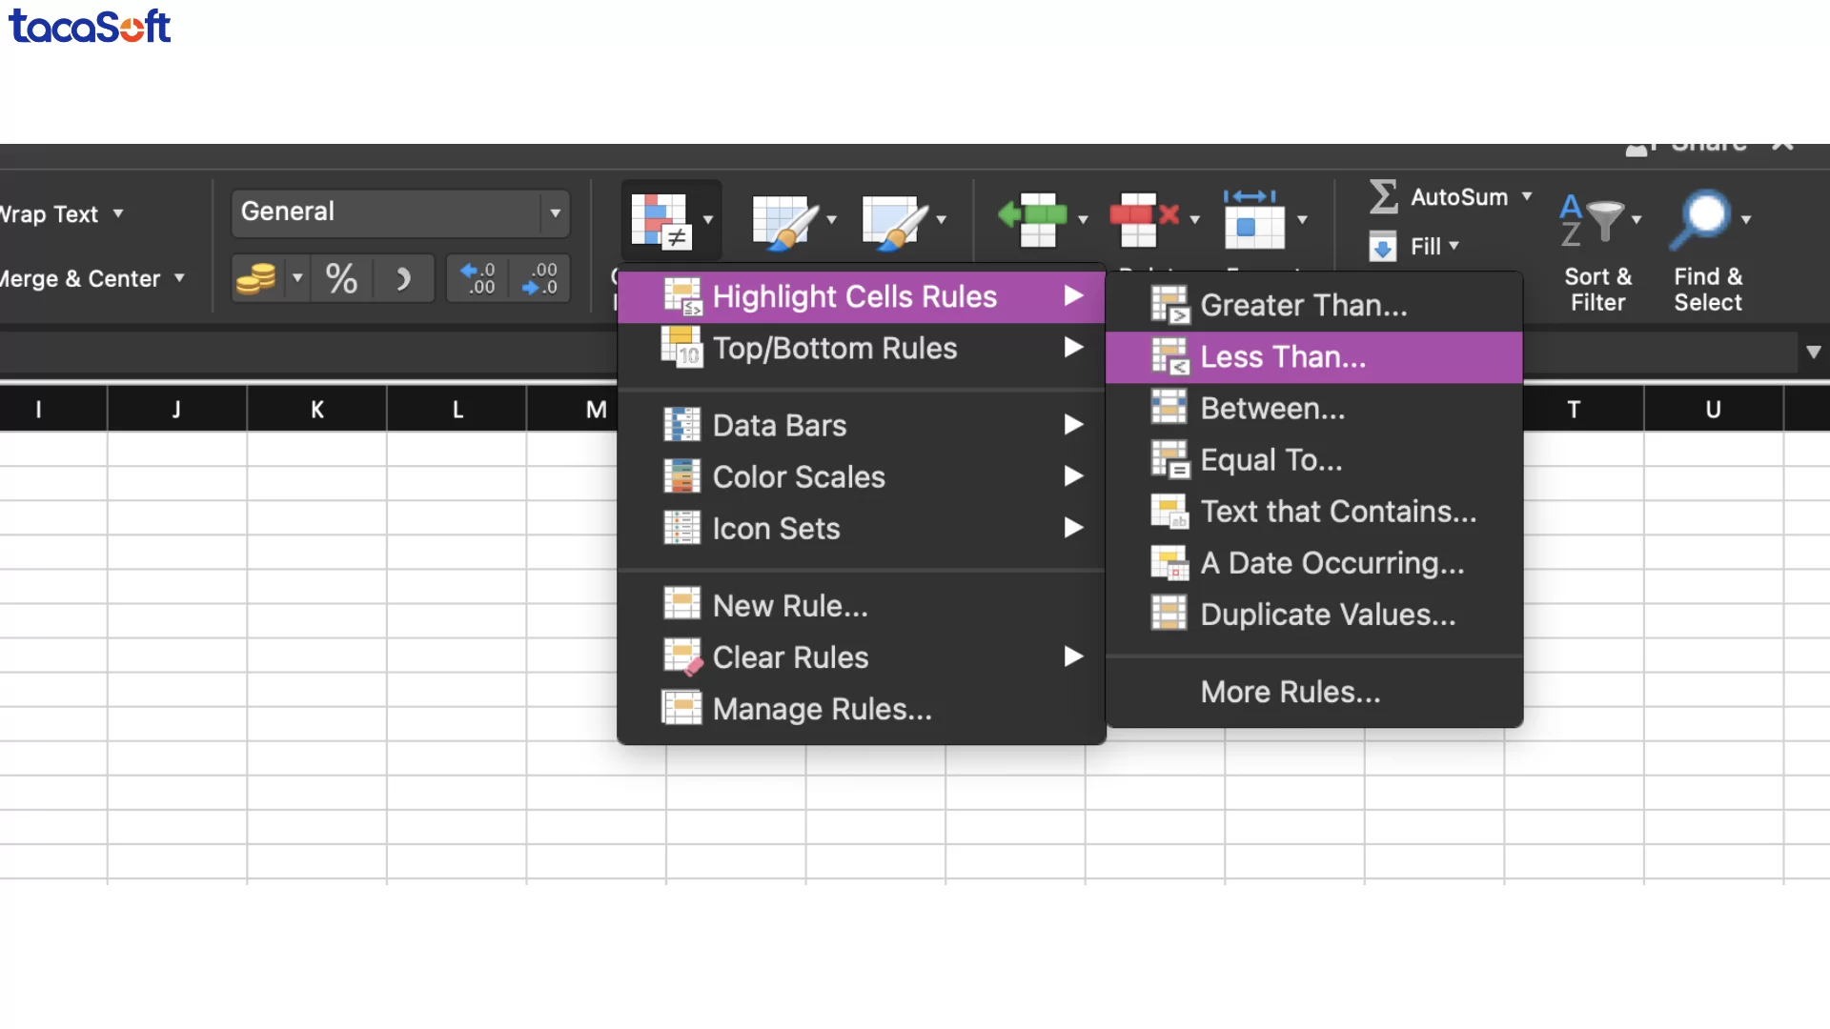
Task: Expand the Wrap Text dropdown
Action: [119, 213]
